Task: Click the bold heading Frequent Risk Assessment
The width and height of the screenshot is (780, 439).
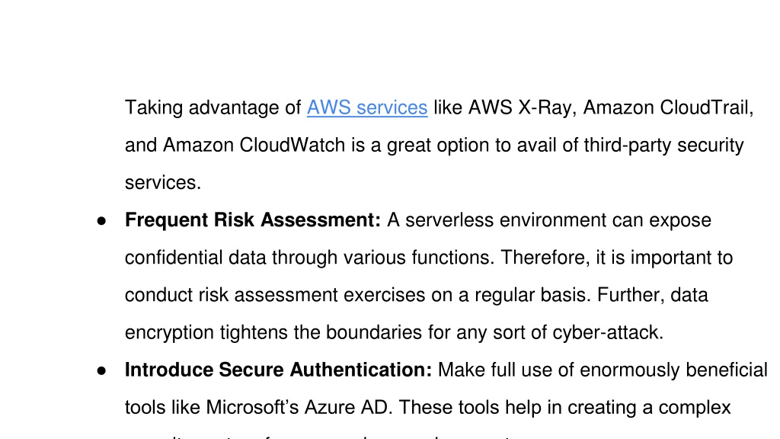Action: point(253,220)
